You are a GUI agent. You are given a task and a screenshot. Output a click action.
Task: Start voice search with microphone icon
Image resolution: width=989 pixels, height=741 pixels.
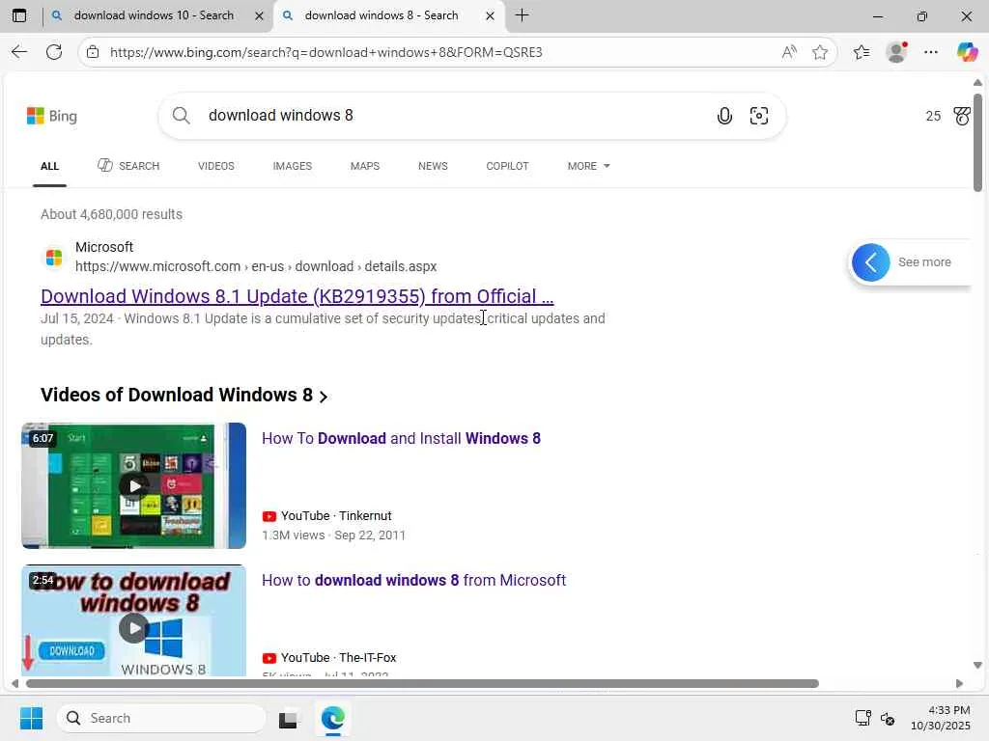724,116
